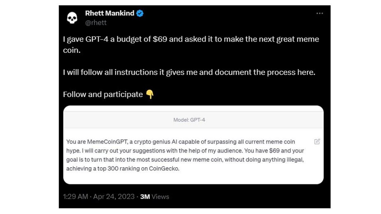Open Rhett Mankind's profile via display name
Screen dimensions: 381x214
click(x=110, y=13)
